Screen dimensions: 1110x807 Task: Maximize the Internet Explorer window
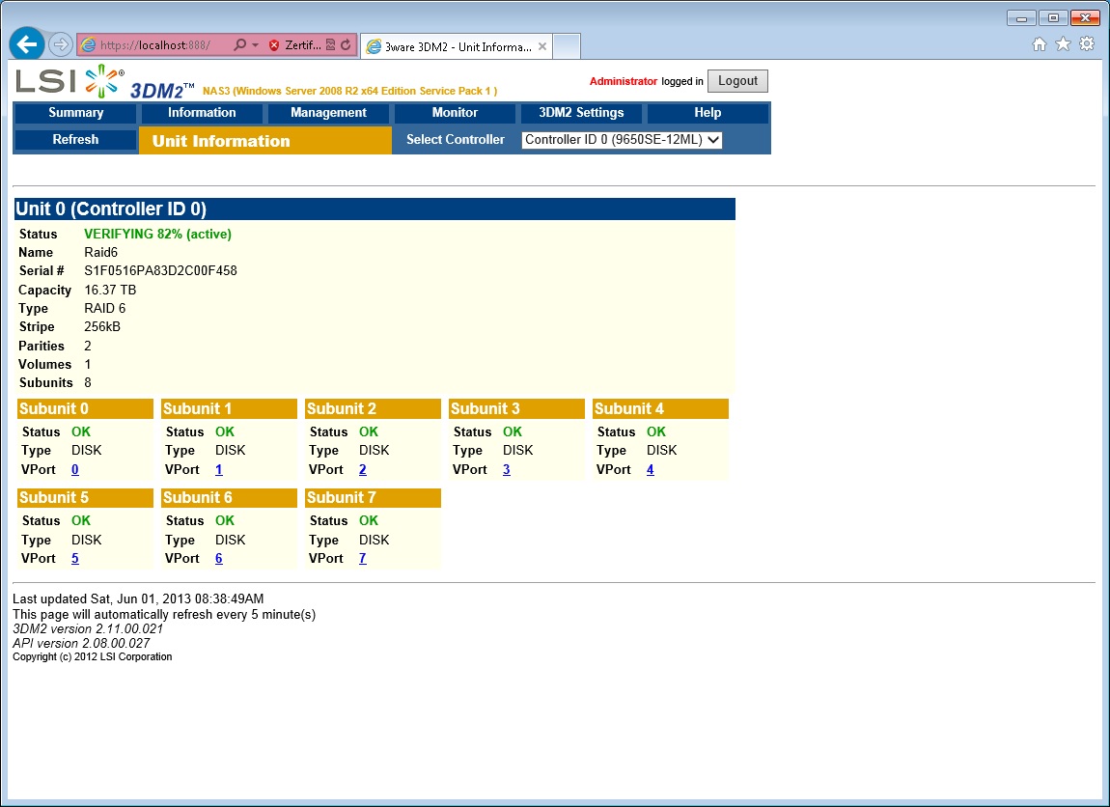(x=1053, y=18)
